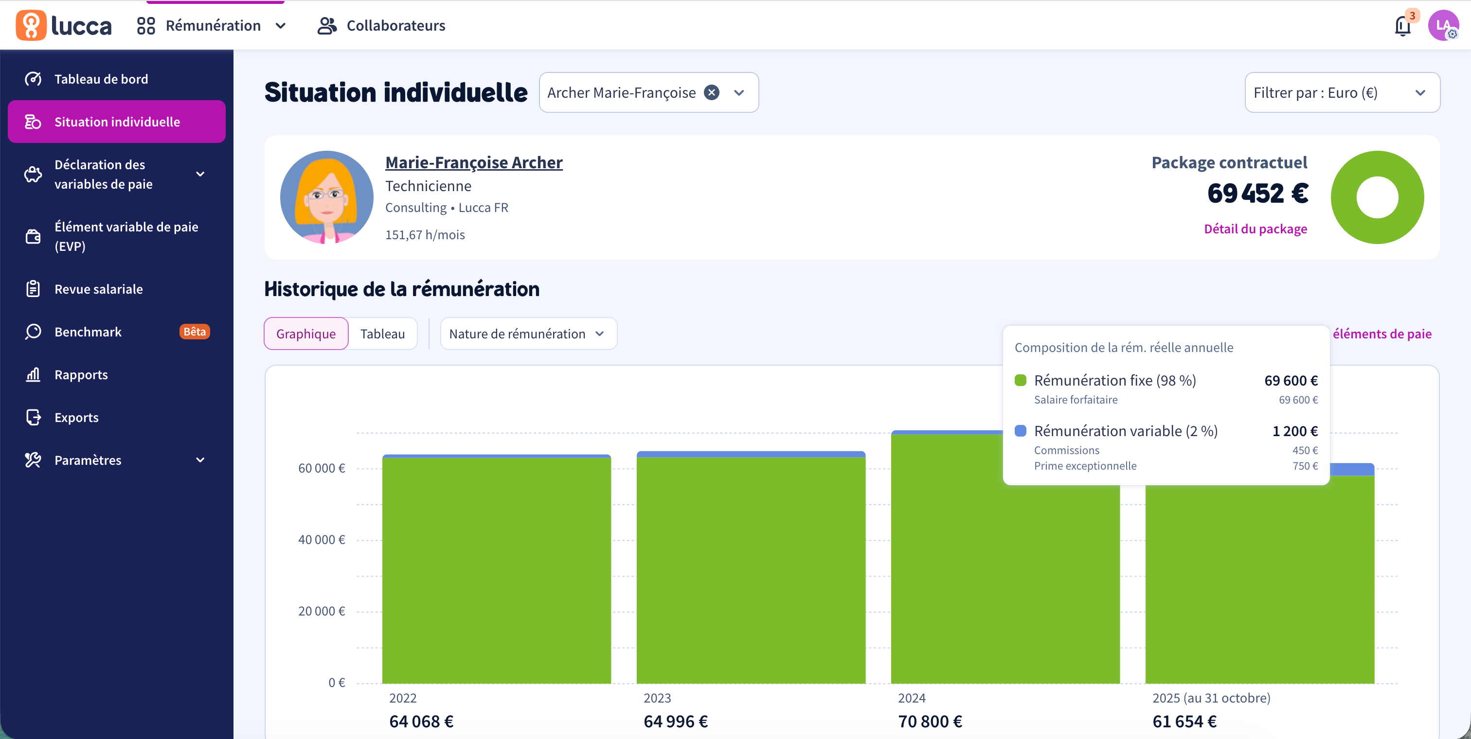Open Marie-Françoise Archer profile link

(473, 163)
